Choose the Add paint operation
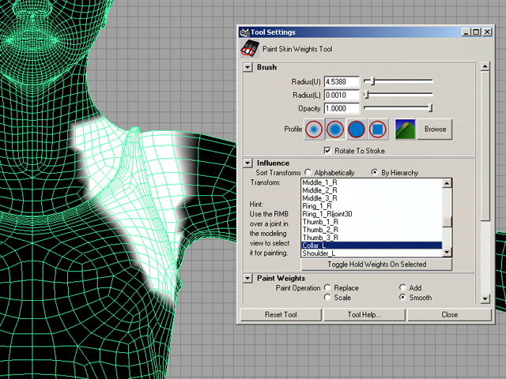Image resolution: width=506 pixels, height=379 pixels. coord(402,287)
